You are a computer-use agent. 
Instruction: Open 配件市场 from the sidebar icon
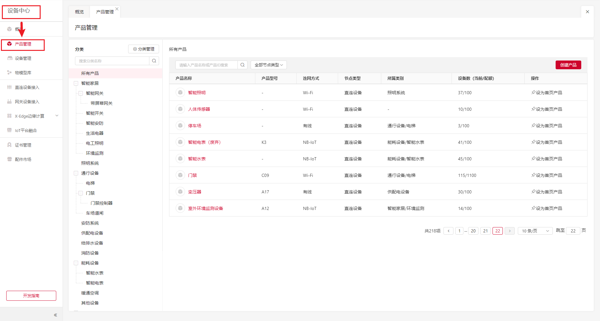(10, 159)
